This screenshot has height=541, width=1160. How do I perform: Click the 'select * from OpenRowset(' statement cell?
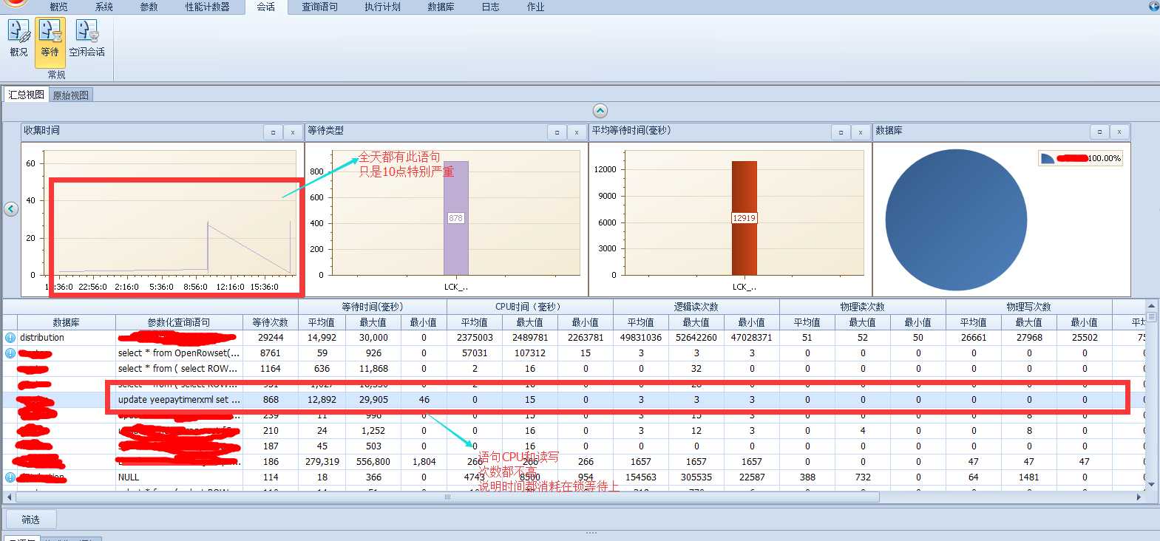[179, 353]
